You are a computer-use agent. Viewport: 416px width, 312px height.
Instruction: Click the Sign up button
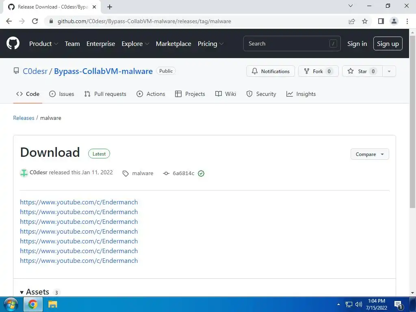tap(388, 43)
